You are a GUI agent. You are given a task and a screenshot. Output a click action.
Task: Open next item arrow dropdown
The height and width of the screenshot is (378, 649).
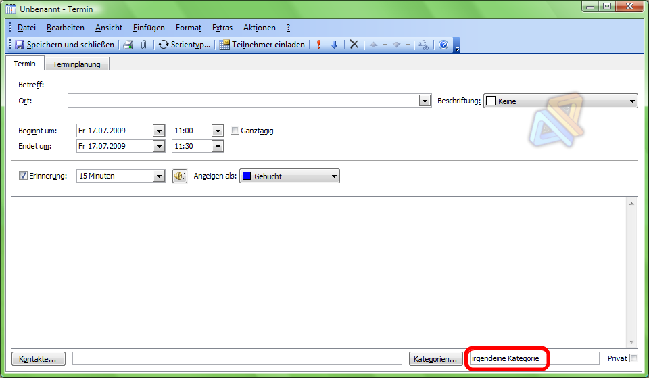(x=408, y=45)
